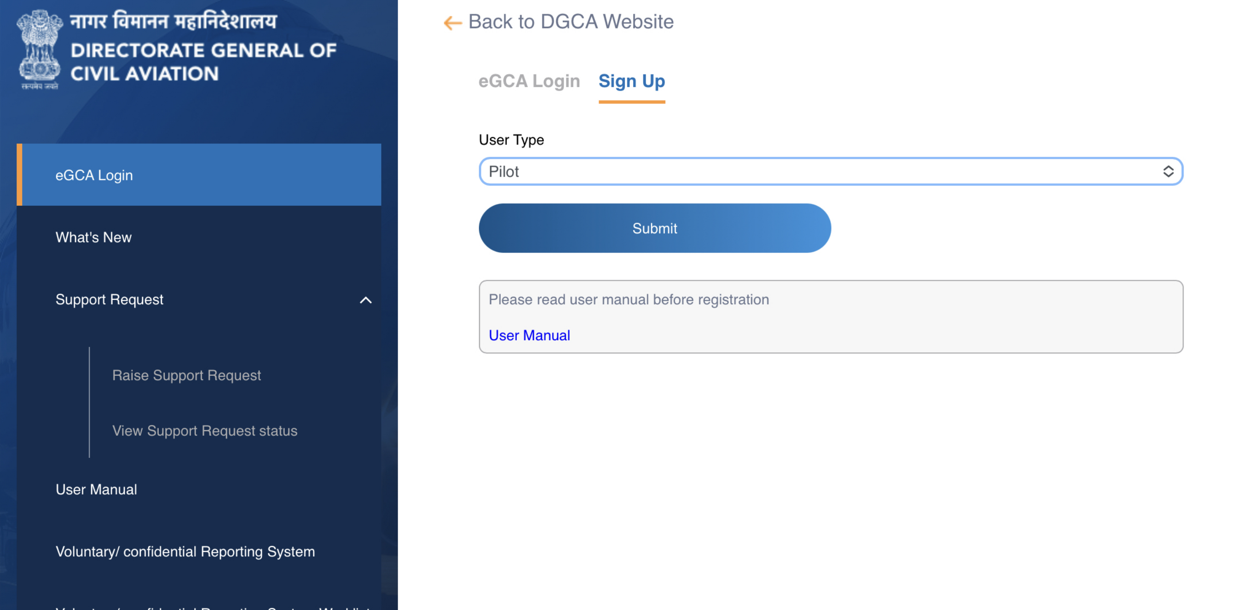Select eGCA Login in the sidebar
1236x610 pixels.
click(94, 174)
